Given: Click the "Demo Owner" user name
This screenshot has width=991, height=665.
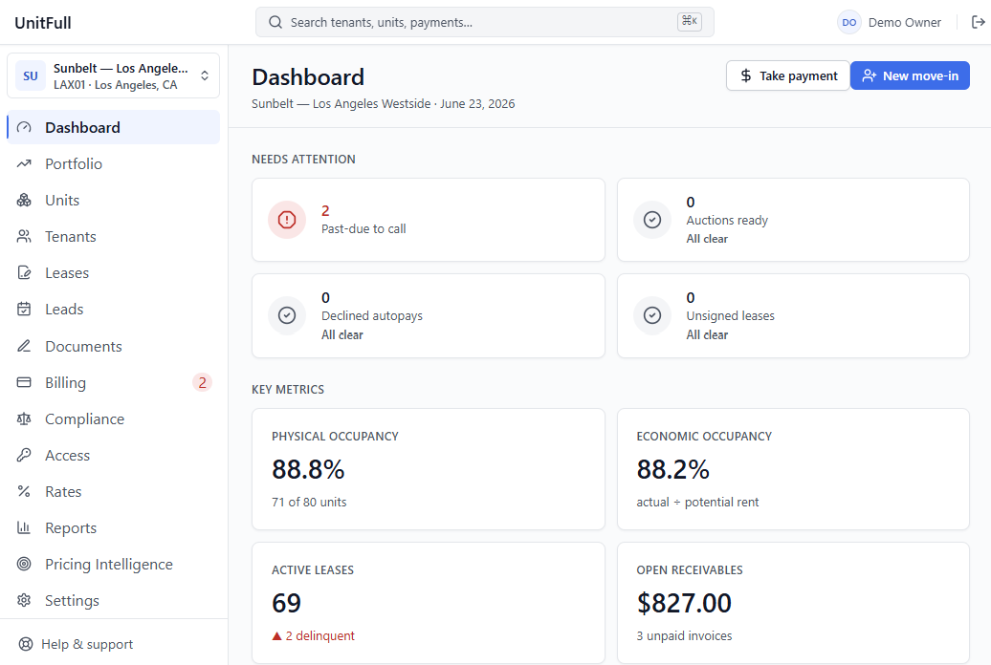Looking at the screenshot, I should click(904, 23).
